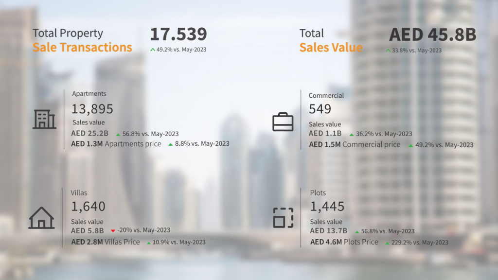Screen dimensions: 498x280
Task: Click the green arrow under AED 45.8B
Action: click(x=388, y=51)
